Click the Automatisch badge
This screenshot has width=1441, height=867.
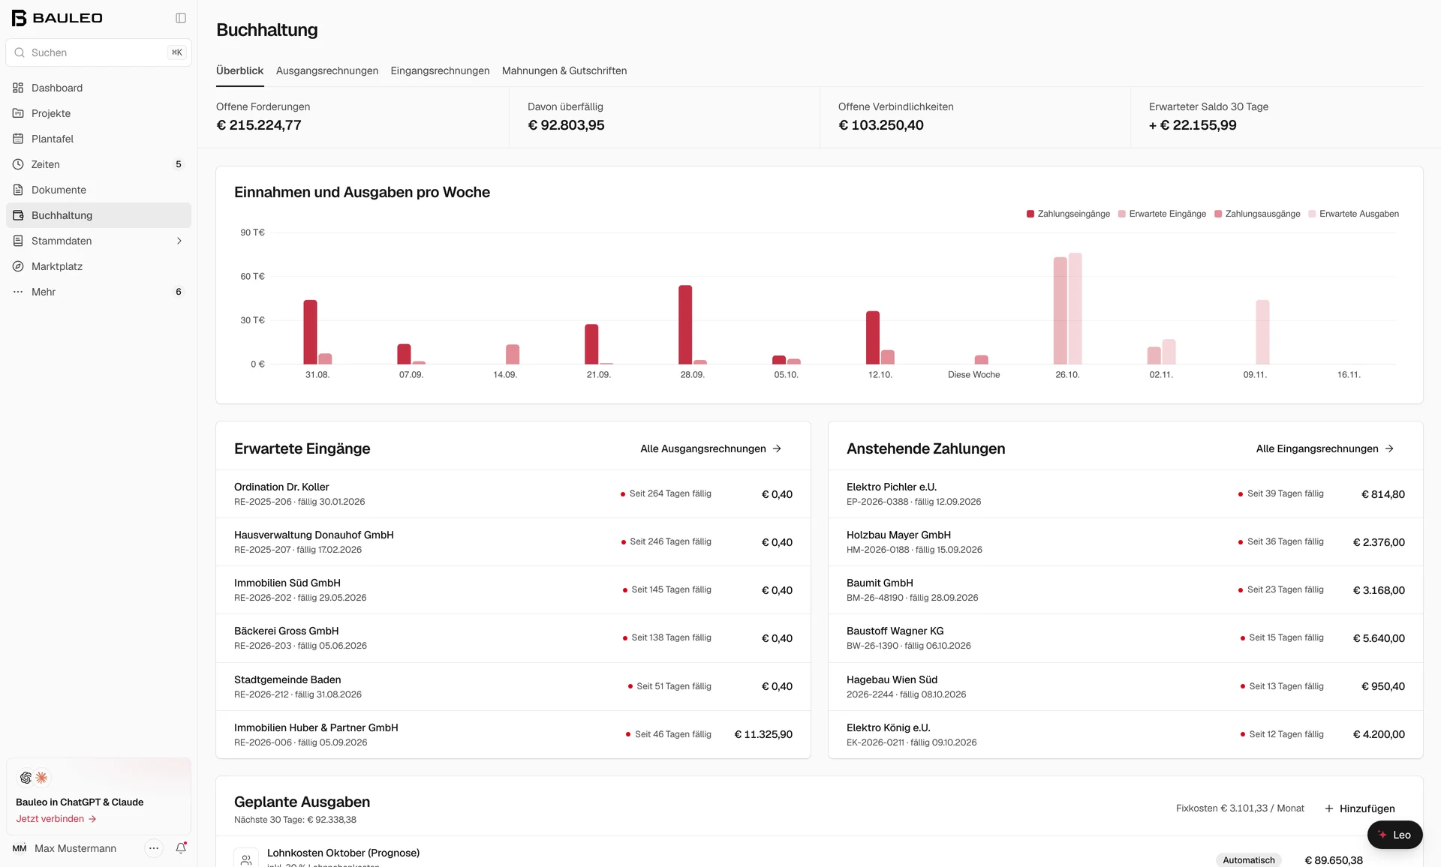pos(1249,860)
